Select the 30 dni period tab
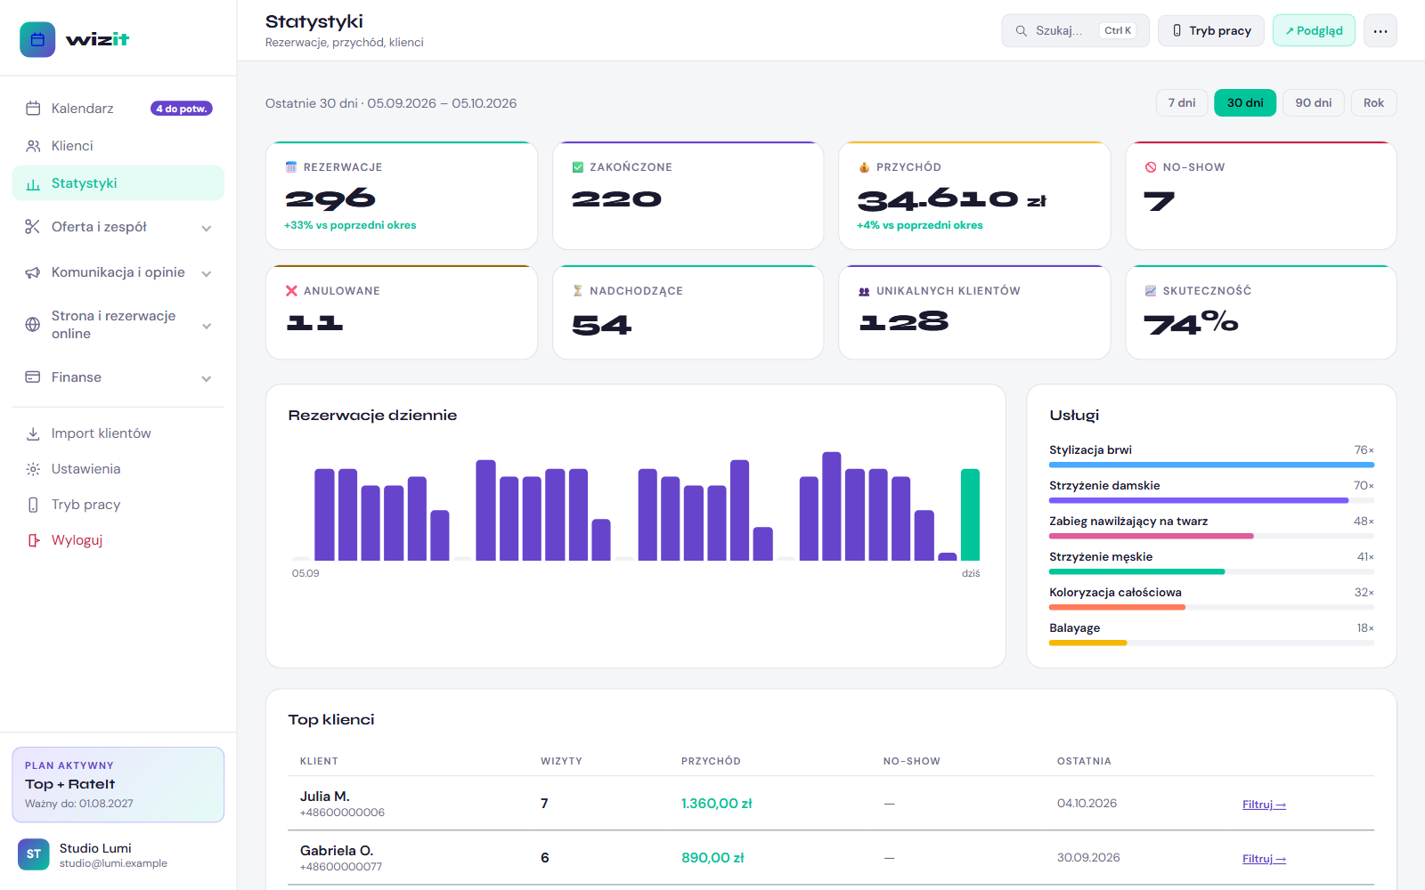The width and height of the screenshot is (1425, 890). click(1245, 103)
